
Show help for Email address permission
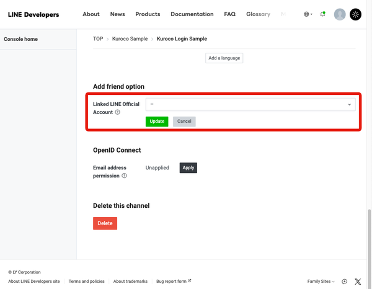click(x=124, y=176)
